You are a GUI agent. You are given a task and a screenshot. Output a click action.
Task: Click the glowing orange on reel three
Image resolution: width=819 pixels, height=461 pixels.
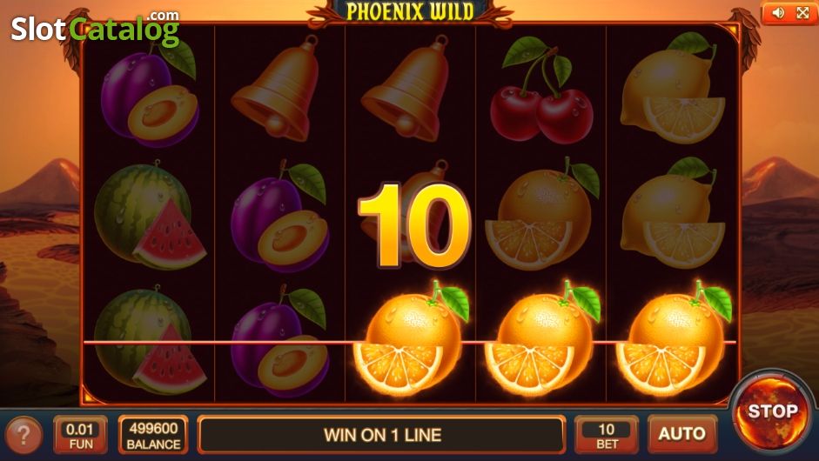(411, 338)
